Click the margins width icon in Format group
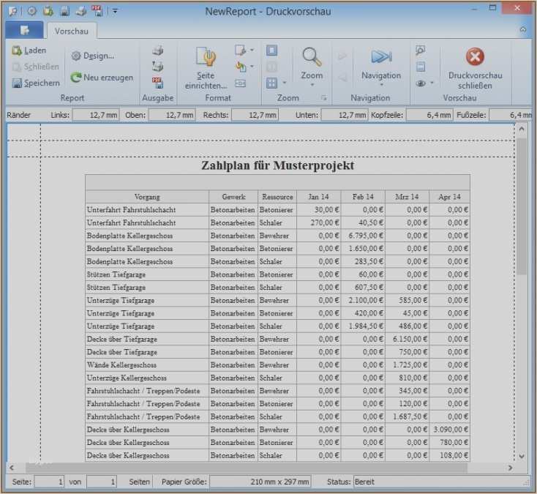Viewport: 537px width, 494px height. (241, 83)
